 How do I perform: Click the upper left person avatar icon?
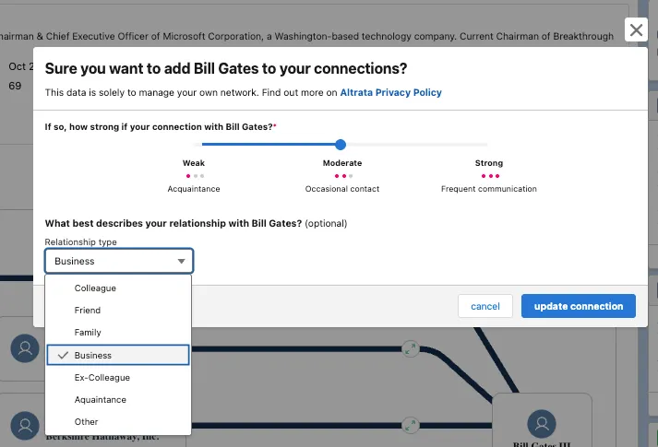25,348
